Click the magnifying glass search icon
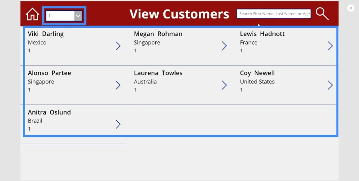 click(x=322, y=14)
